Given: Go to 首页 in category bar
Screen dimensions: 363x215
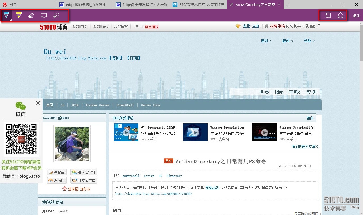Looking at the screenshot, I should 50,105.
